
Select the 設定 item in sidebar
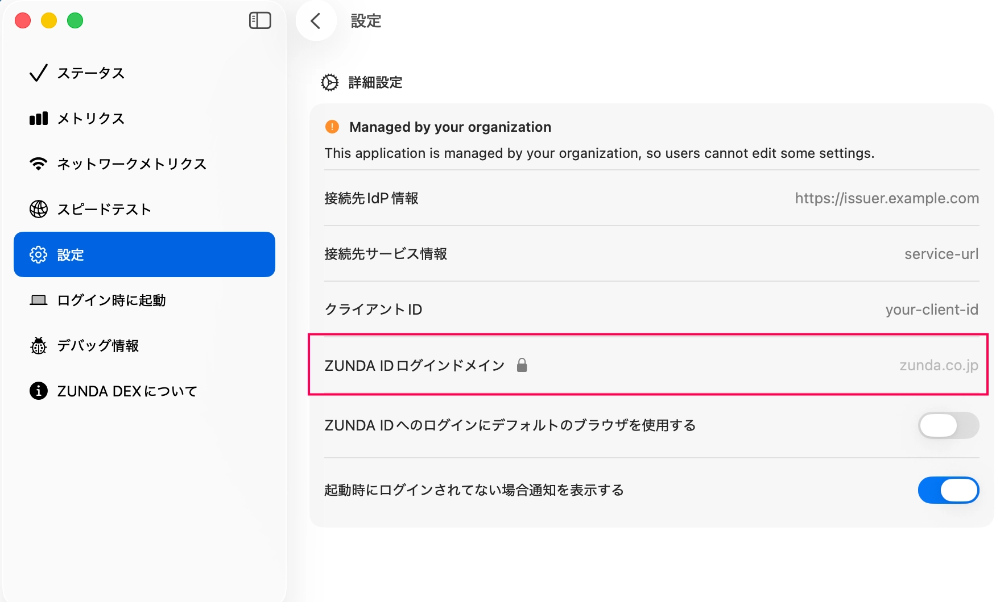tap(144, 254)
